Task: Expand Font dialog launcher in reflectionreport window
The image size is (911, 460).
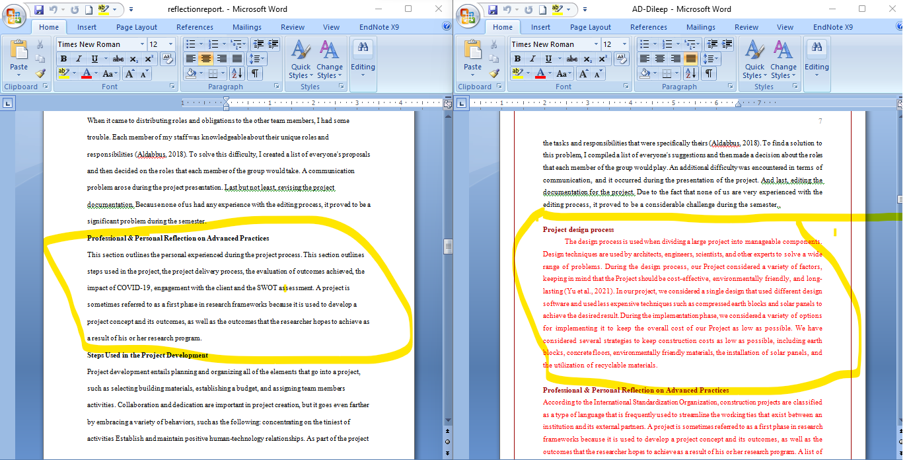Action: coord(172,87)
